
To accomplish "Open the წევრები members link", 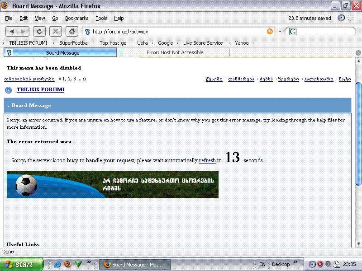I will 289,79.
